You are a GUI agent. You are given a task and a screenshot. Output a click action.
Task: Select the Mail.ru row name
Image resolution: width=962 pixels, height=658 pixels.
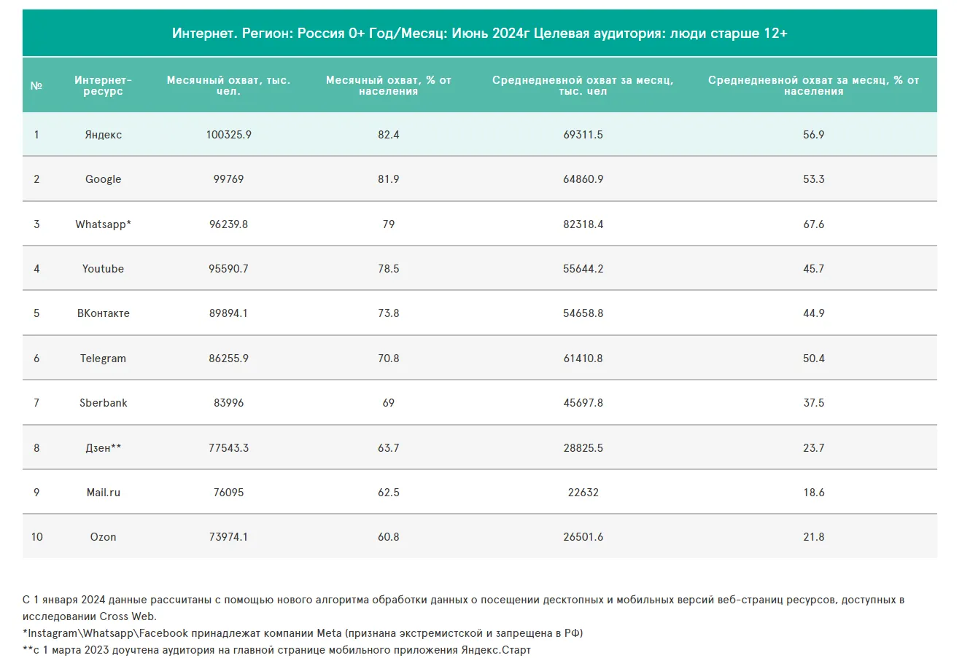103,493
